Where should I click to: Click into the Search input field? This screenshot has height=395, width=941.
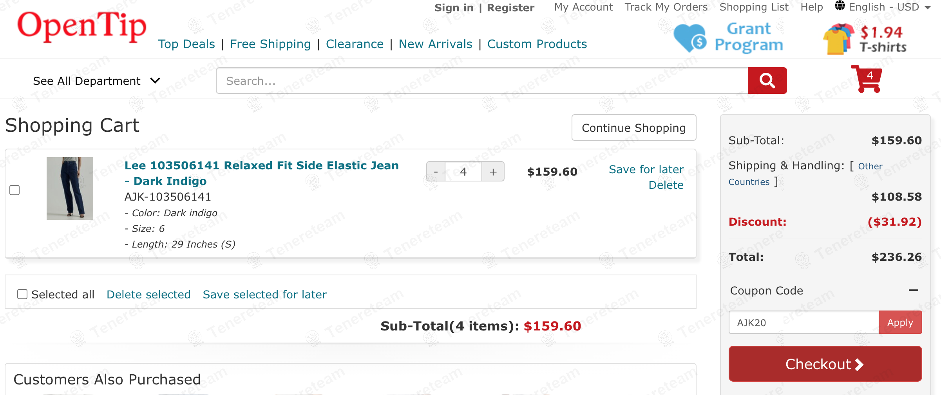click(482, 81)
